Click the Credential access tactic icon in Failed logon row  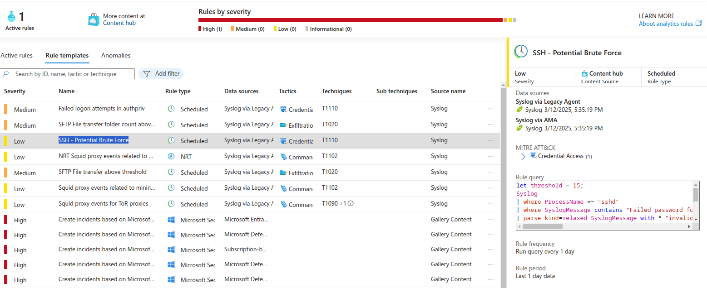pyautogui.click(x=283, y=109)
